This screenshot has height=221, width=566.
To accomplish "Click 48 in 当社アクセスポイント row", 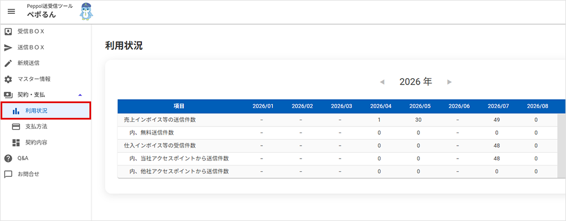I will (x=497, y=158).
